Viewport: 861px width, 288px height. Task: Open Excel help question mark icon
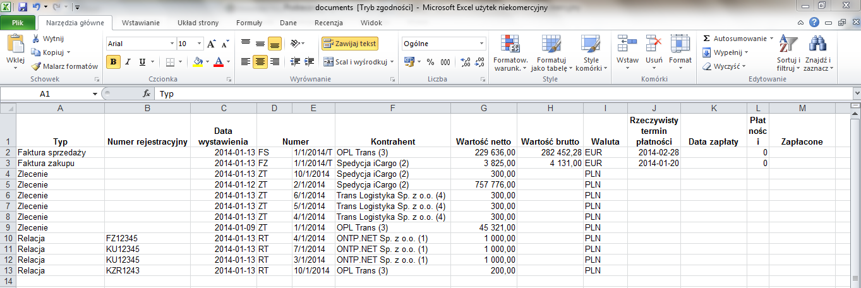point(815,22)
